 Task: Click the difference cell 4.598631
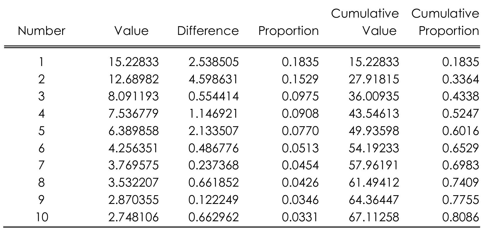[x=213, y=79]
